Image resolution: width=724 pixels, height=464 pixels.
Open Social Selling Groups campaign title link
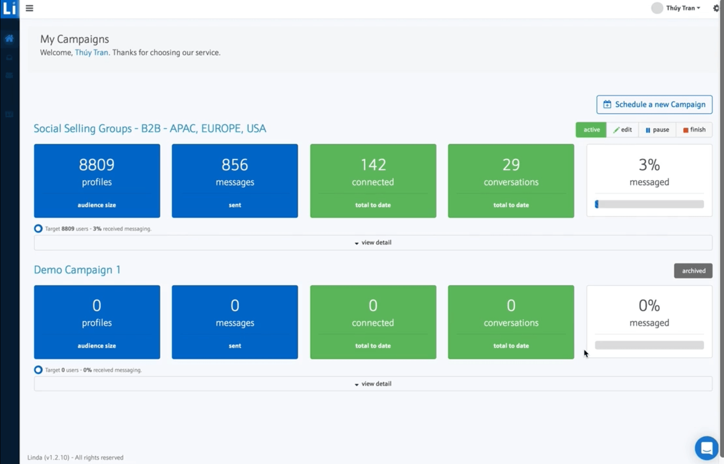[x=150, y=128]
